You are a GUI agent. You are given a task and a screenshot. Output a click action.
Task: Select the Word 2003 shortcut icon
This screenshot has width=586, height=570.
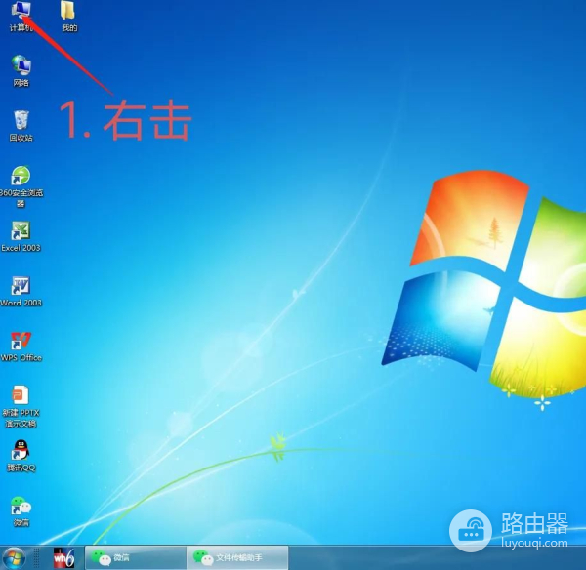21,285
